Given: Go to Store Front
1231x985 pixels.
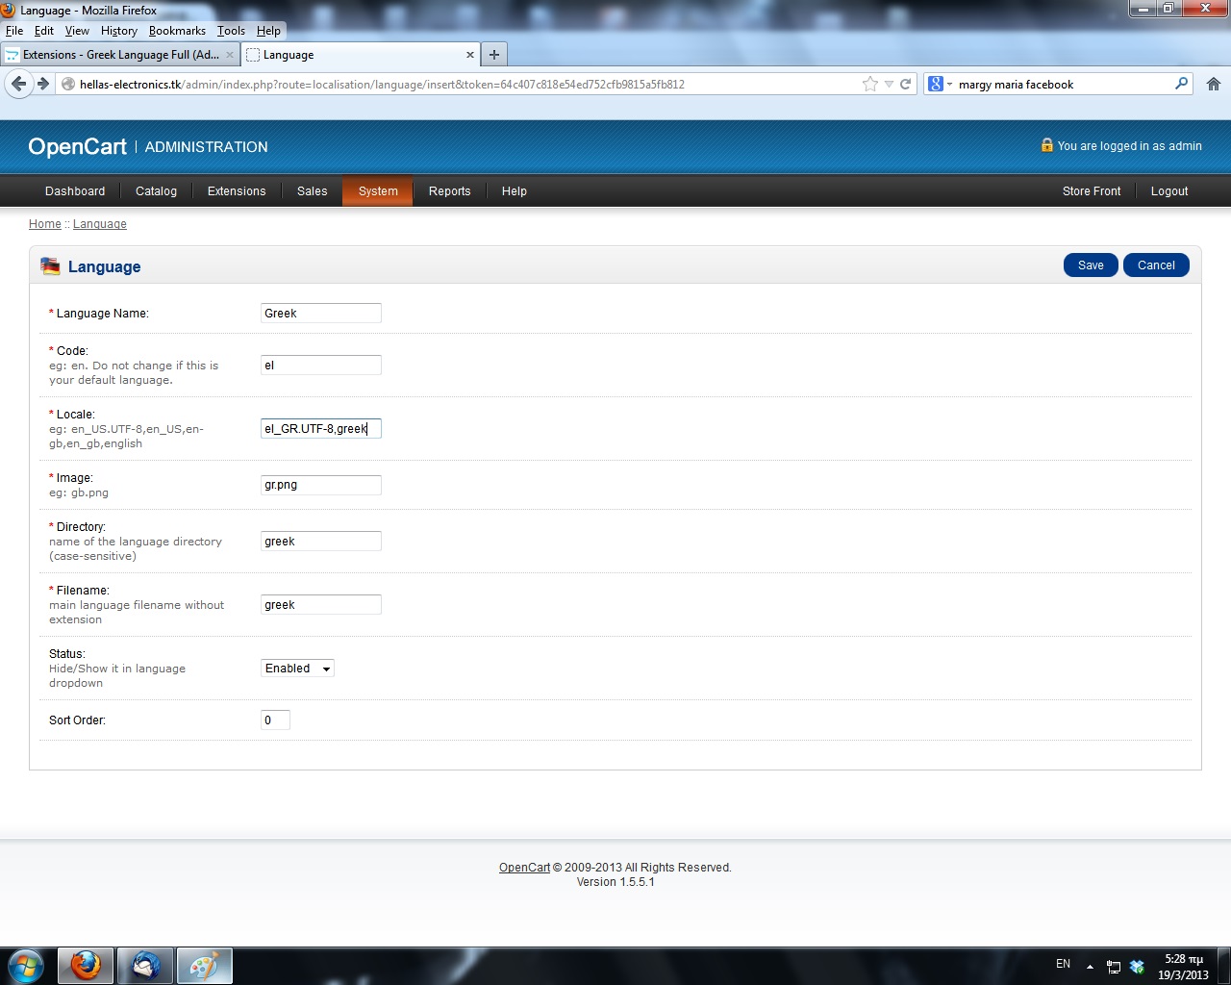Looking at the screenshot, I should (1092, 191).
